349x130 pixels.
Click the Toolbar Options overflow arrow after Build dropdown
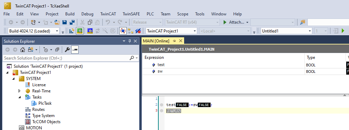[63, 32]
